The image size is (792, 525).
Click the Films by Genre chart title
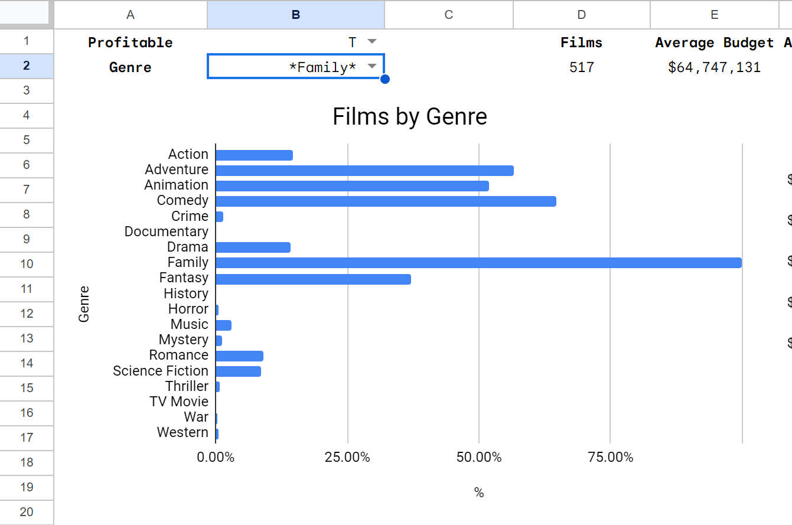pos(409,117)
